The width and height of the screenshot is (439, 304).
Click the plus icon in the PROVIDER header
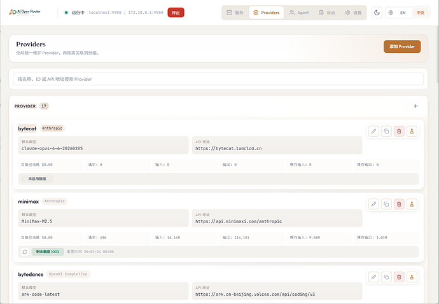point(415,106)
